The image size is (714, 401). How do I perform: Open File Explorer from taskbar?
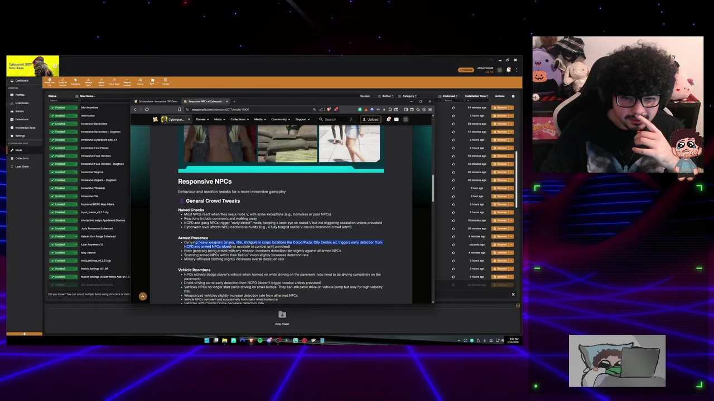(224, 340)
